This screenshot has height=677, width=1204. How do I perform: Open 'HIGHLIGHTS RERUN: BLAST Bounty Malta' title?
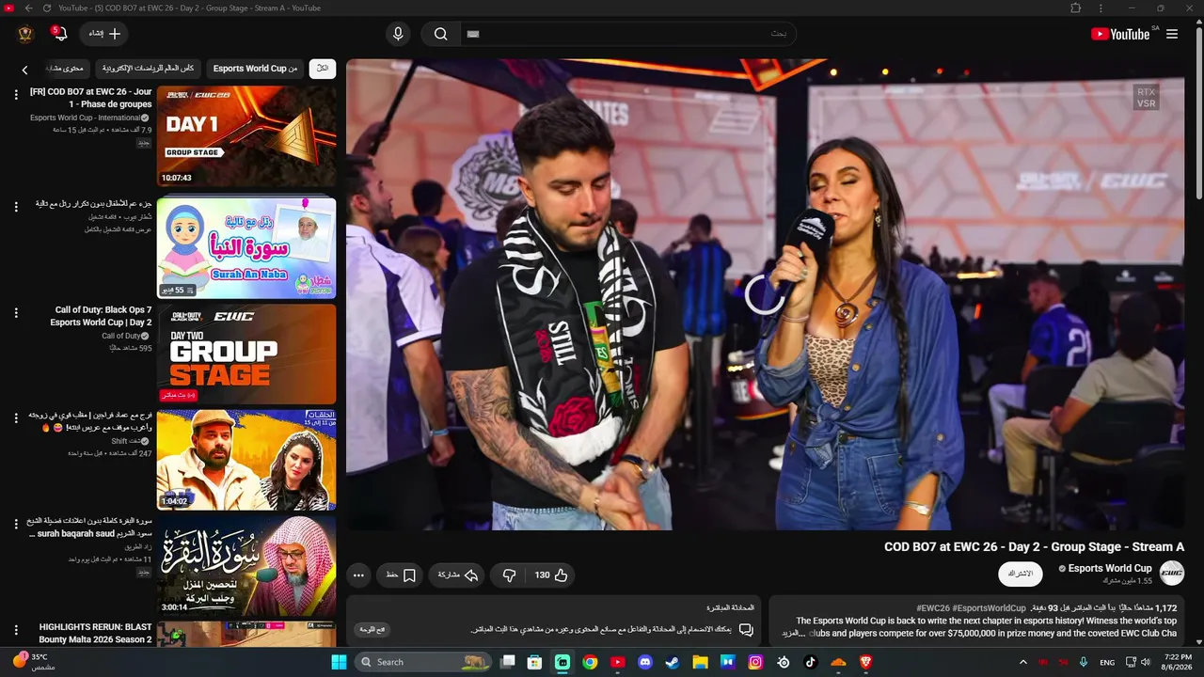pyautogui.click(x=95, y=633)
